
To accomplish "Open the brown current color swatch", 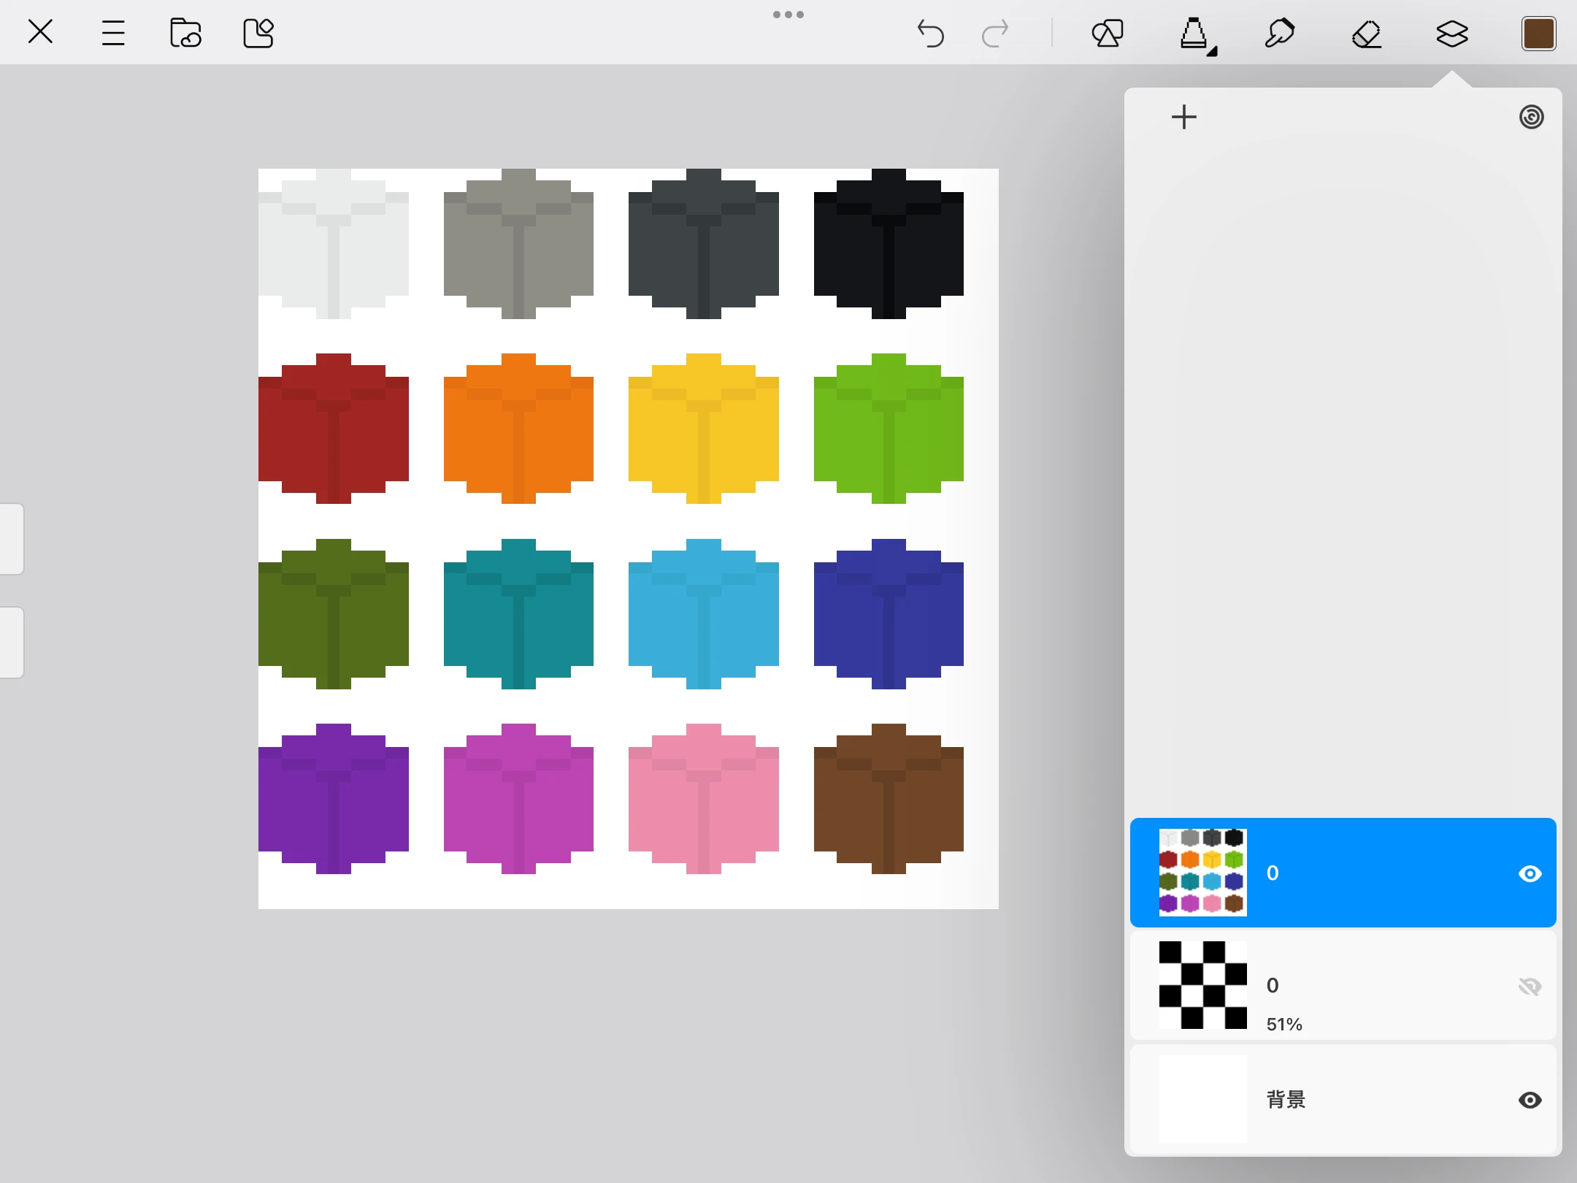I will point(1538,34).
